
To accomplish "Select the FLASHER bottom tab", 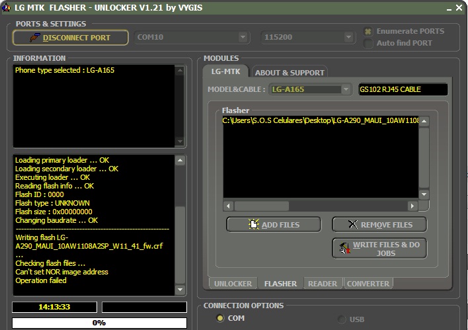I will point(280,284).
